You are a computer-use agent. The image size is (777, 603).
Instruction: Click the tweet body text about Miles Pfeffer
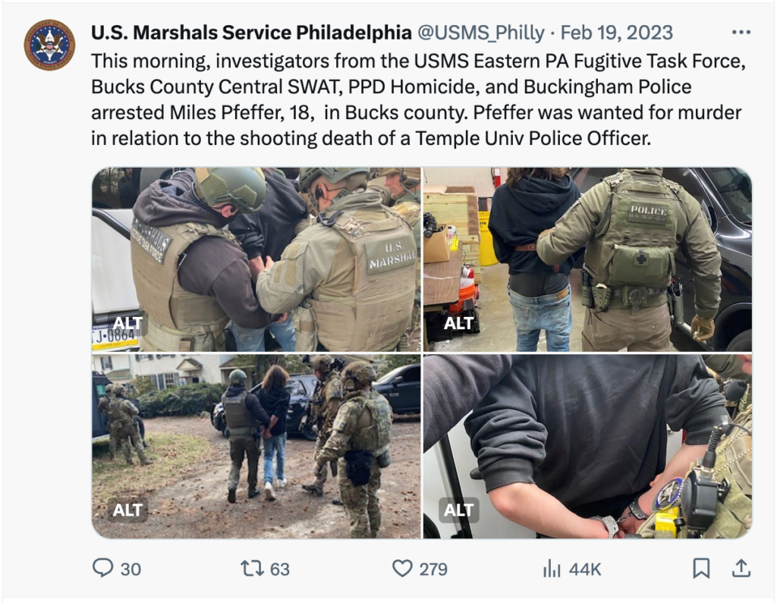point(419,99)
